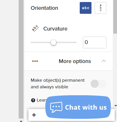Click the three-dots More options icon
This screenshot has width=117, height=122.
click(x=35, y=61)
